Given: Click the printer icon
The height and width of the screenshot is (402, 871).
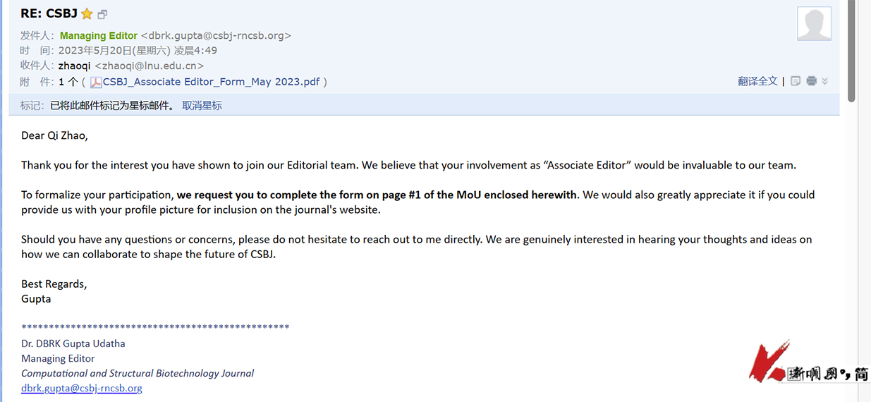Looking at the screenshot, I should tap(811, 81).
